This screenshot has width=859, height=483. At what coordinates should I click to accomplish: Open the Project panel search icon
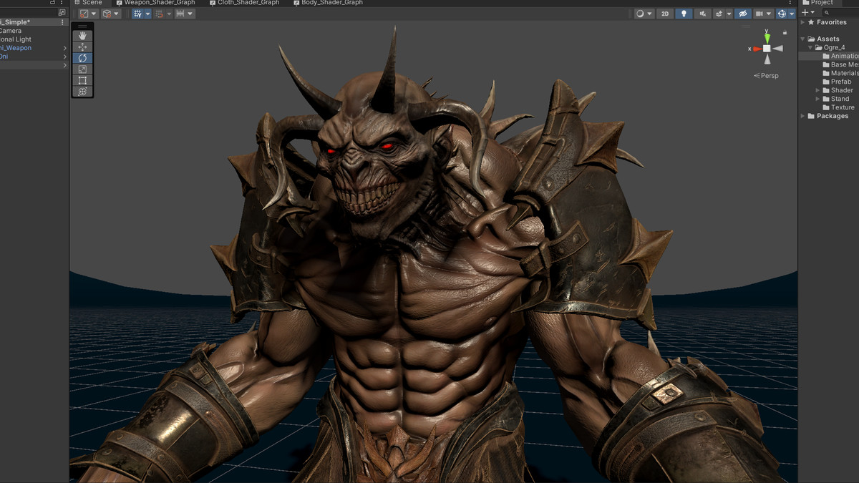(827, 12)
